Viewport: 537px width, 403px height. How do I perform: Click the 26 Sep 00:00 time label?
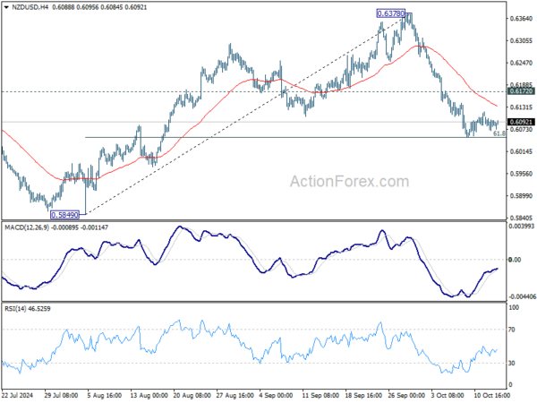[407, 396]
